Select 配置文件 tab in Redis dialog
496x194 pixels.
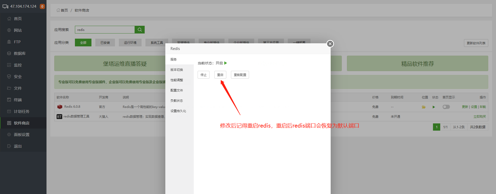click(177, 90)
